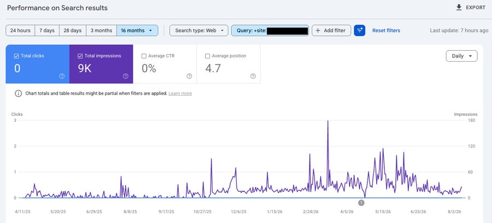Image resolution: width=492 pixels, height=223 pixels.
Task: Click the Performance on Search results heading
Action: tap(57, 8)
